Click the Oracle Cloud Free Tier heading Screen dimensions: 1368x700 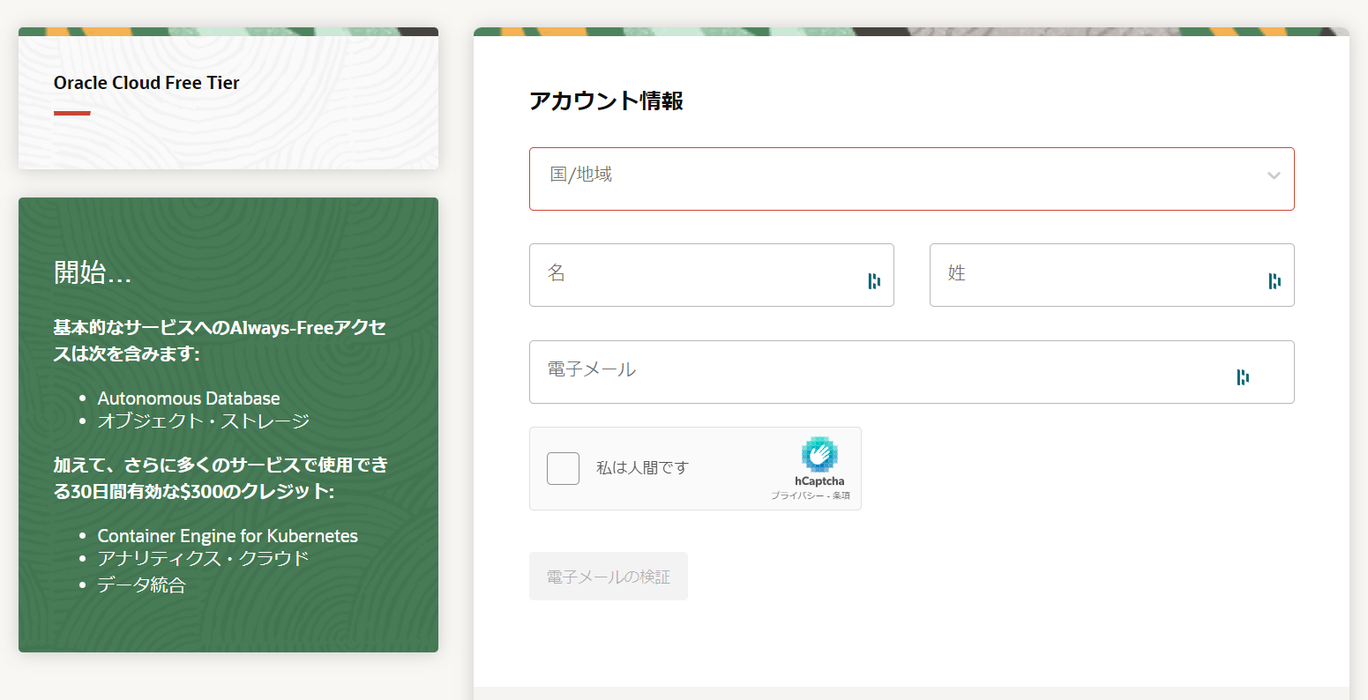(146, 83)
